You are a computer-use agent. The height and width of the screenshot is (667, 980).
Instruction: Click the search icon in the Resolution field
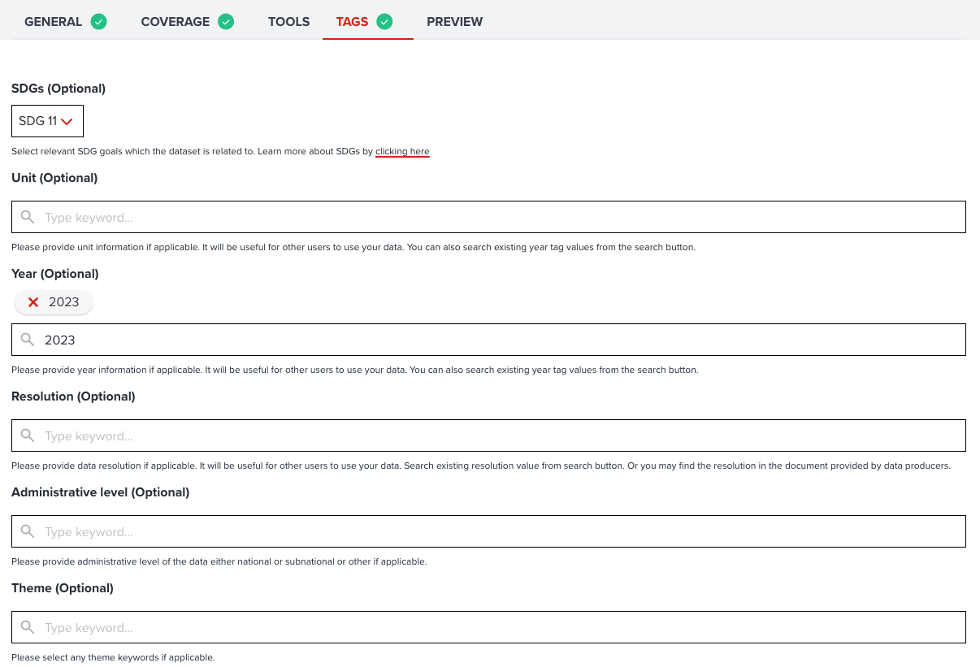[28, 435]
